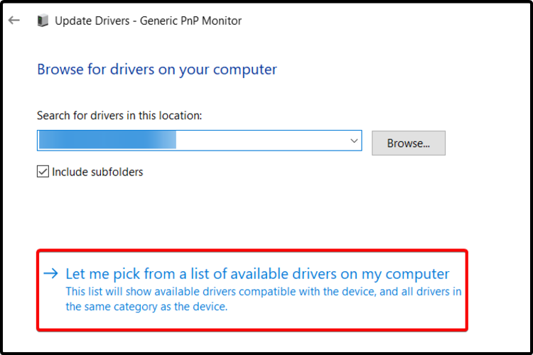Screen dimensions: 533x355
Task: Click the Search for drivers in this location label
Action: click(x=119, y=116)
